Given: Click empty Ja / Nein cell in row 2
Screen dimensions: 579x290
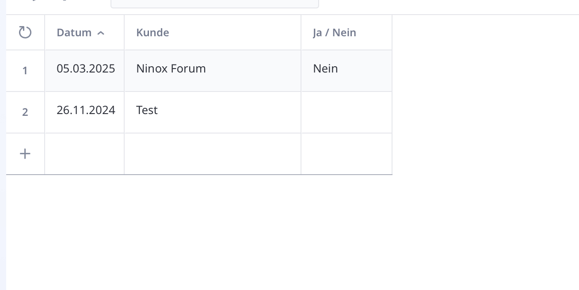Looking at the screenshot, I should click(347, 112).
